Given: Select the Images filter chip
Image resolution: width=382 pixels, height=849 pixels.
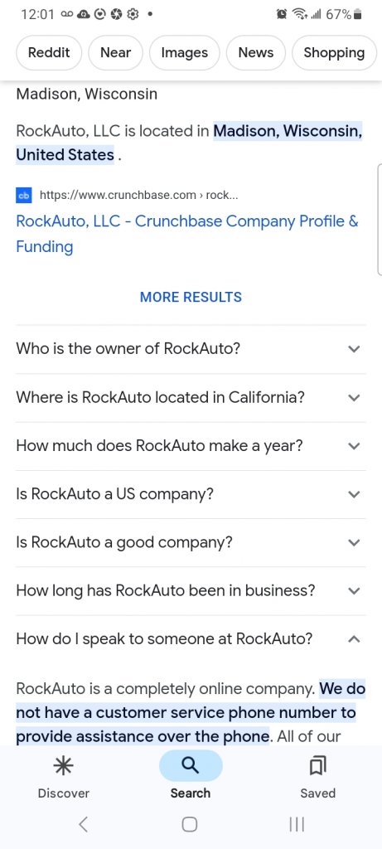Looking at the screenshot, I should pyautogui.click(x=185, y=52).
